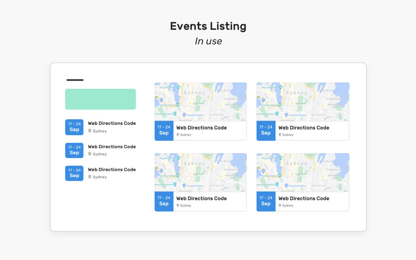Viewport: 416px width, 260px height.
Task: Select the Sydney pin icon in the top-left card
Action: click(x=178, y=135)
